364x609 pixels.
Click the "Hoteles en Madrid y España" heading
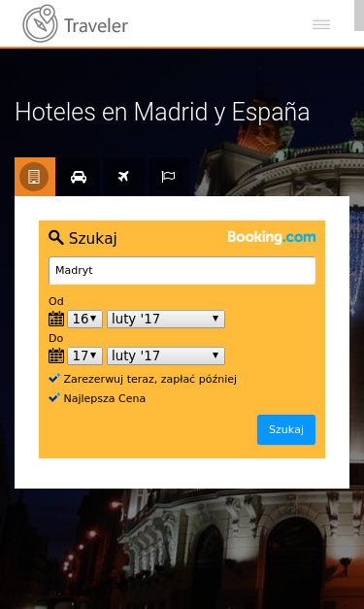tap(162, 113)
